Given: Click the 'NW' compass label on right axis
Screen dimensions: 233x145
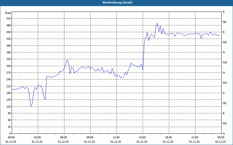Looking at the screenshot, I should [x=225, y=63].
